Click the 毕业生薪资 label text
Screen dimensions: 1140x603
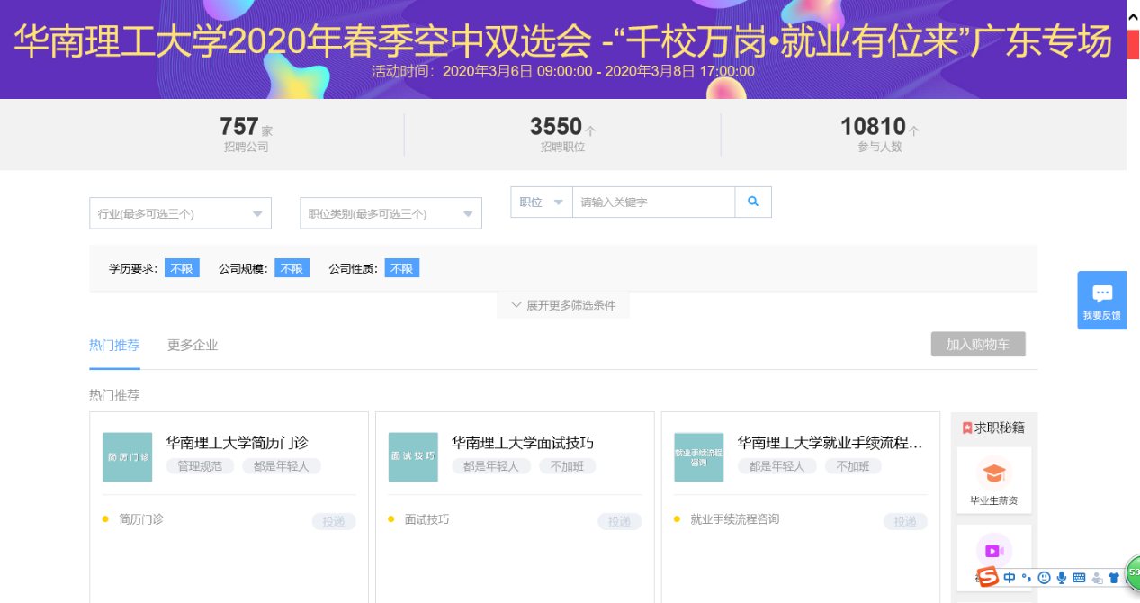994,500
